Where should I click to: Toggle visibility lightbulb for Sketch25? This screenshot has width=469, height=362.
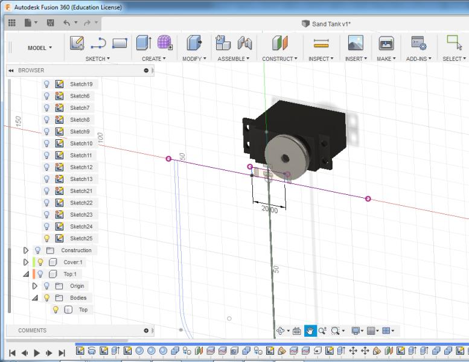coord(47,238)
